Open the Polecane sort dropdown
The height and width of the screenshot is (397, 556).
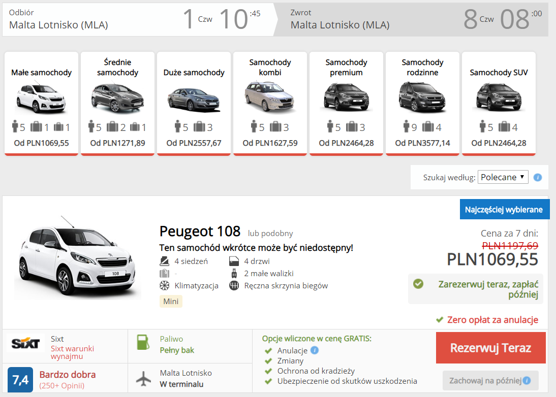coord(503,177)
